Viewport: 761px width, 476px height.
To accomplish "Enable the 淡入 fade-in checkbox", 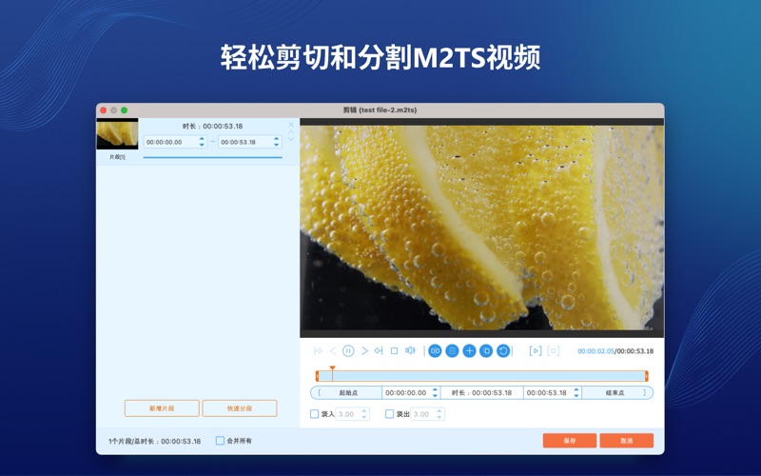I will click(315, 414).
